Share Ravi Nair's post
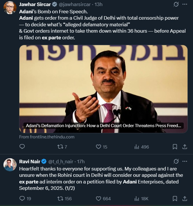This screenshot has width=193, height=206. click(x=185, y=198)
